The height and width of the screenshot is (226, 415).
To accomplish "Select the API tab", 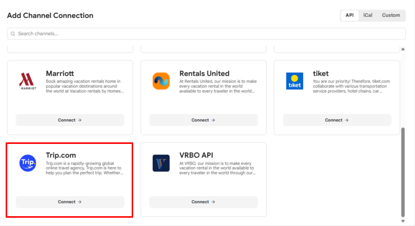I will [x=350, y=15].
